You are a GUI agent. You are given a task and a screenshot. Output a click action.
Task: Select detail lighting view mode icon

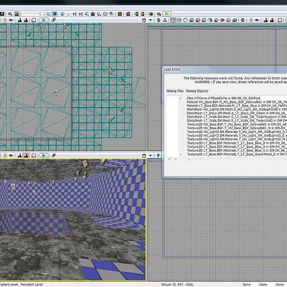click(x=198, y=20)
